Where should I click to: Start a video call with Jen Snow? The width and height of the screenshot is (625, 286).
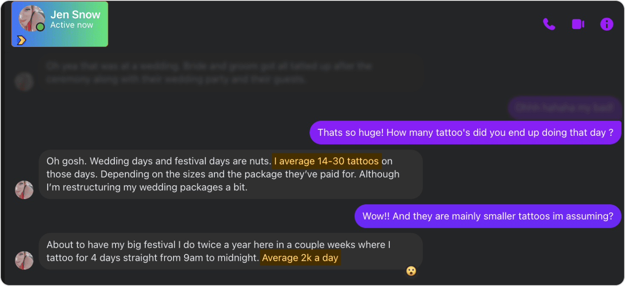[x=578, y=24]
